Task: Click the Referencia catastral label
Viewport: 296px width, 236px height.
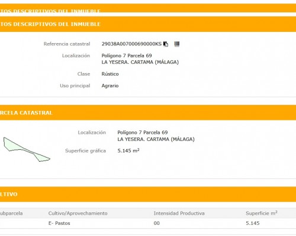Action: [x=67, y=44]
